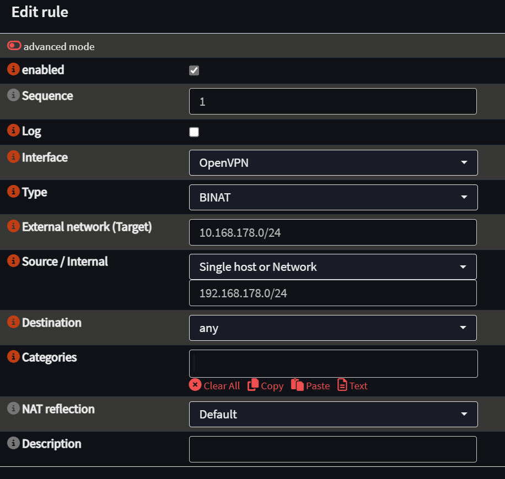This screenshot has height=479, width=505.
Task: Show help for External network (Target)
Action: point(14,226)
